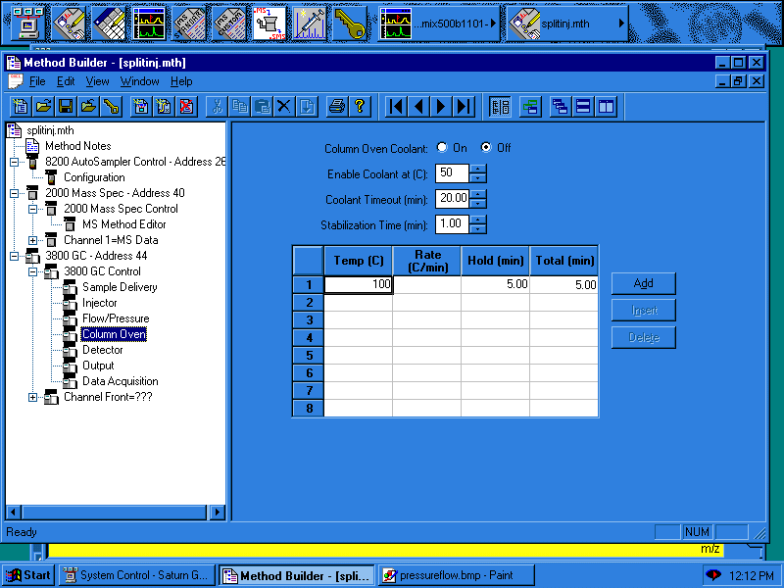784x588 pixels.
Task: Create a new method file
Action: (x=21, y=107)
